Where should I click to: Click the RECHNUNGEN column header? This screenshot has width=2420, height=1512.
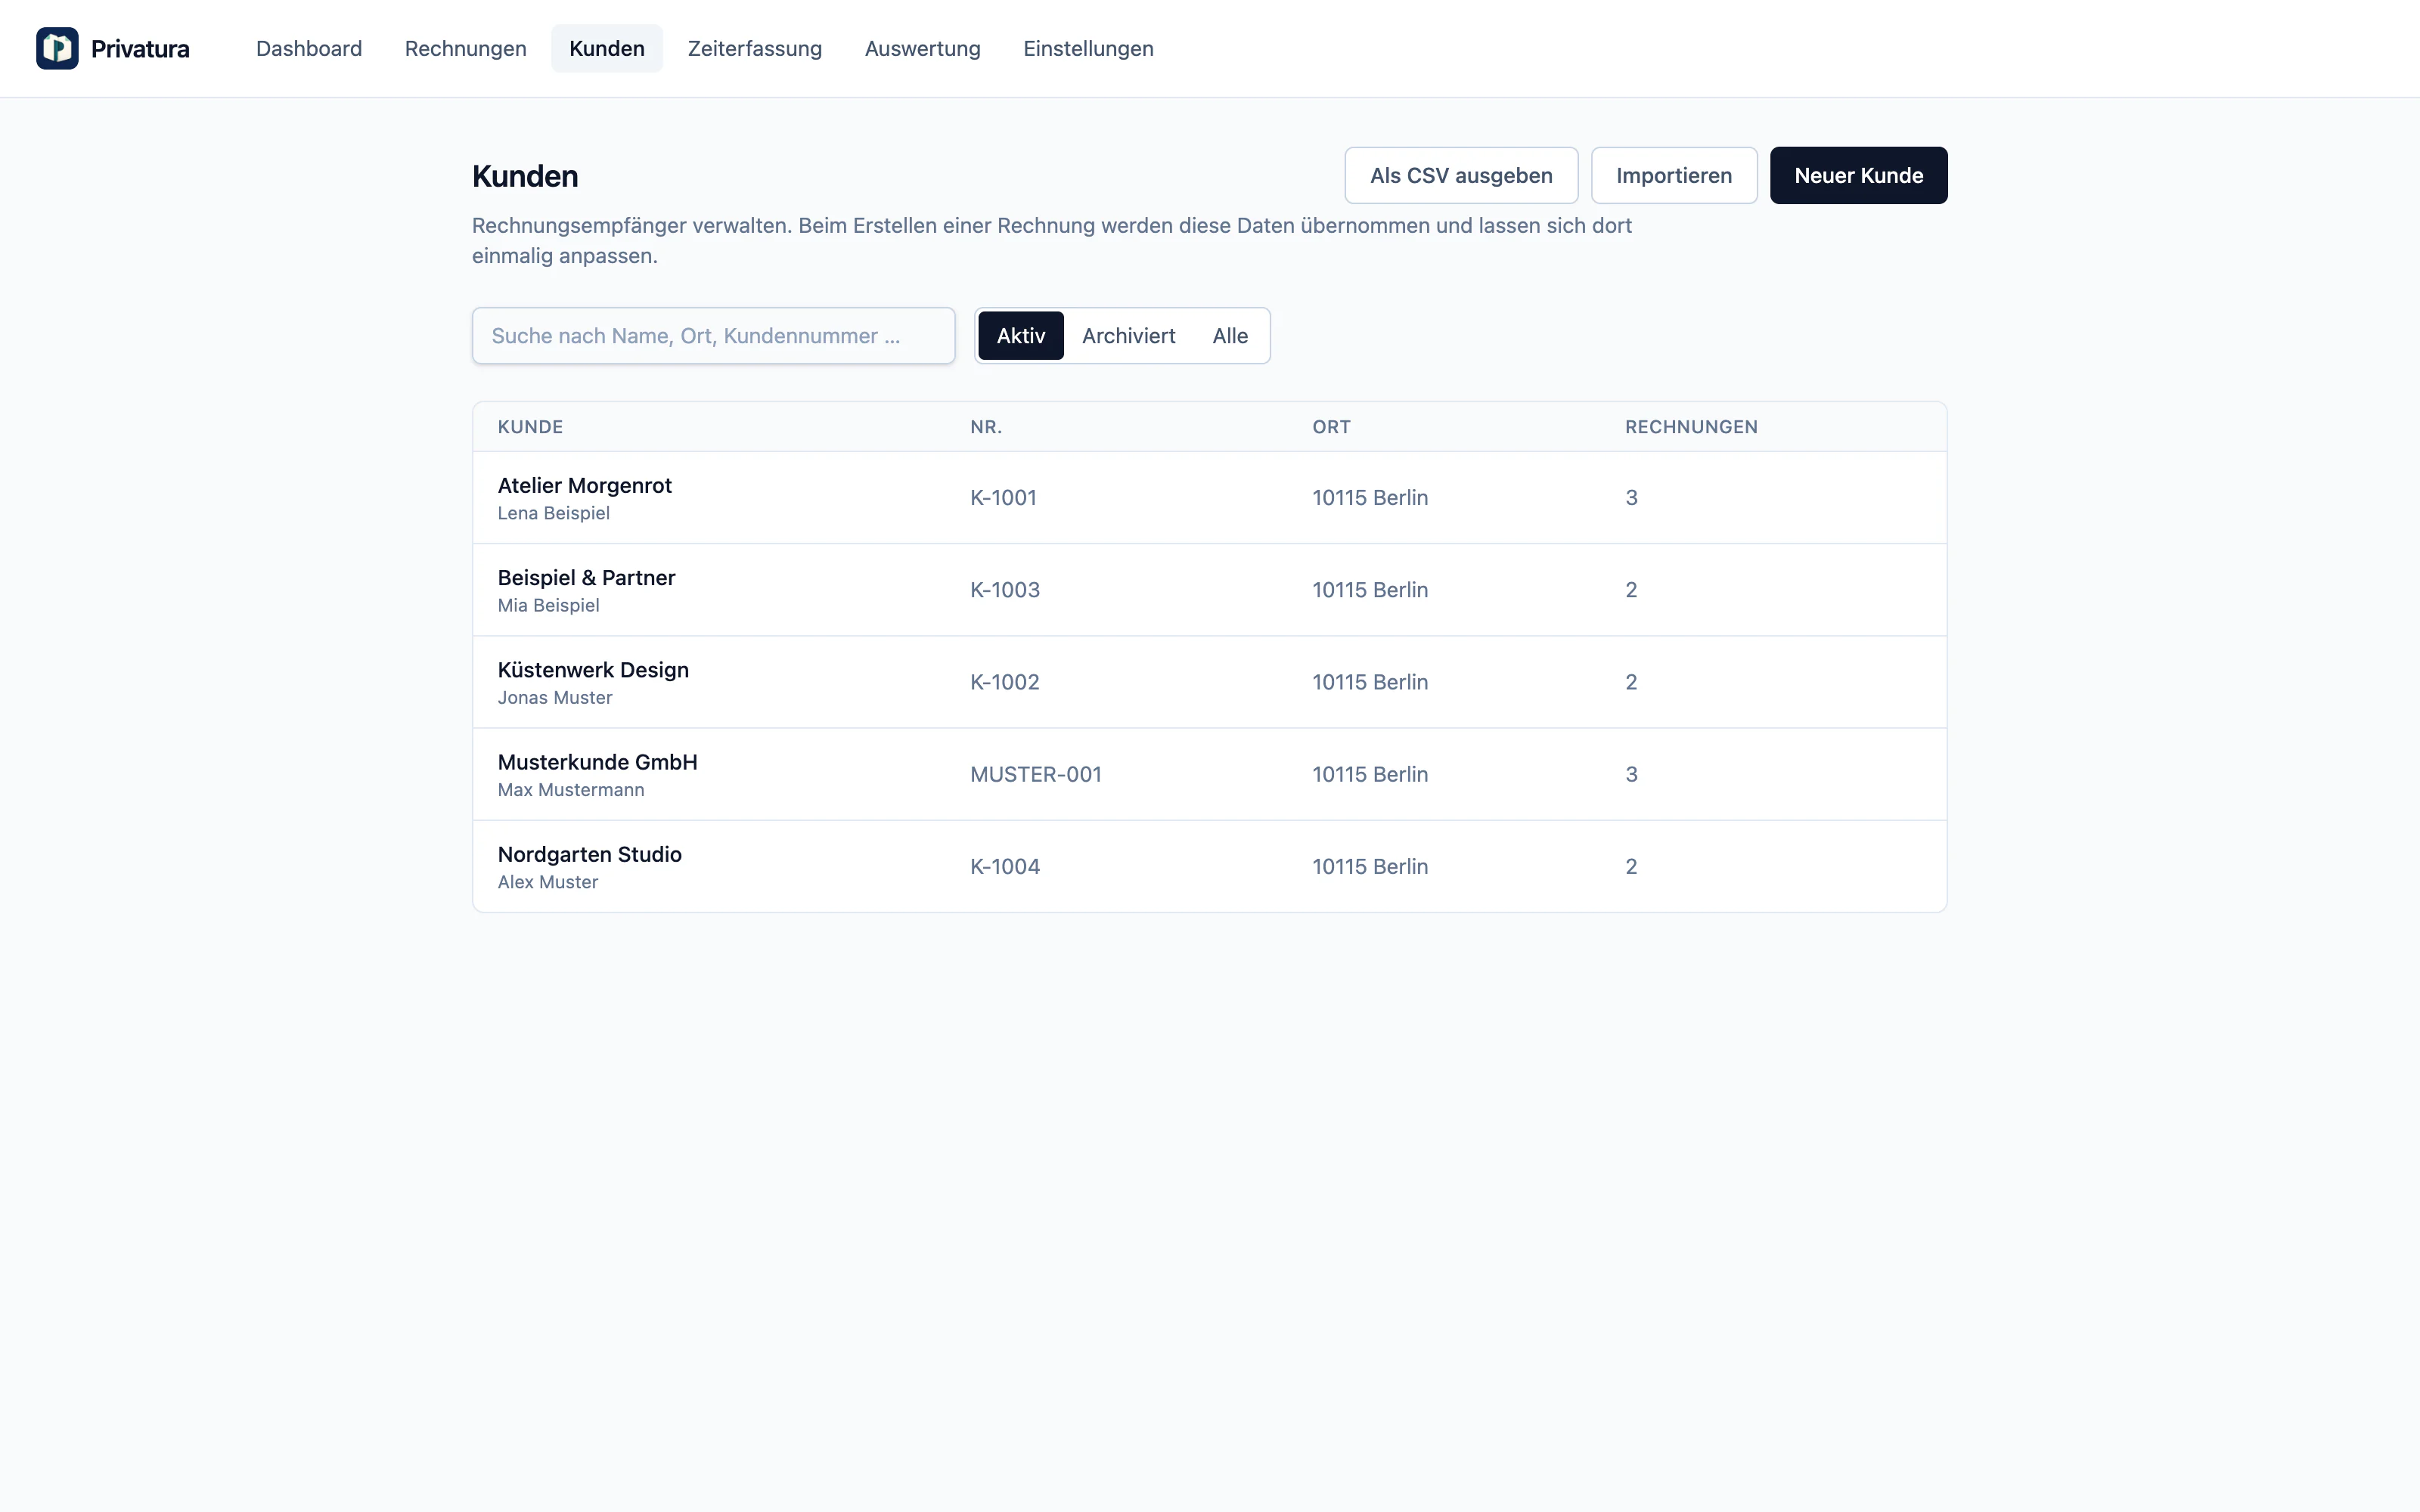click(1691, 427)
